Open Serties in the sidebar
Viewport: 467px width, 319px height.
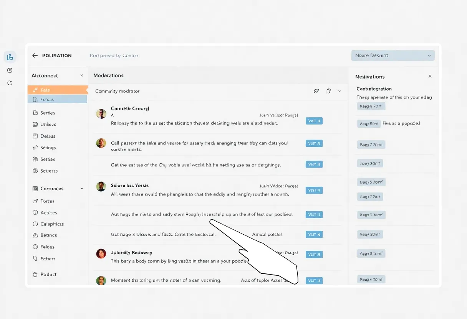[x=48, y=113]
